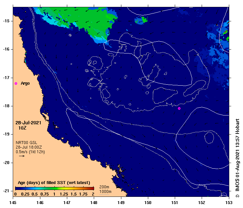The height and width of the screenshot is (208, 243).
Task: Click the magenta Argo float marker near 151E
Action: click(x=179, y=109)
